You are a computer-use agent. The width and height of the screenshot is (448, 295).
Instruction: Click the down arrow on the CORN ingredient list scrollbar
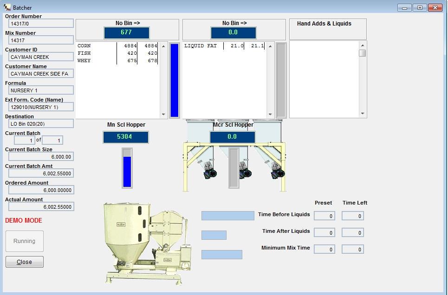(x=163, y=114)
